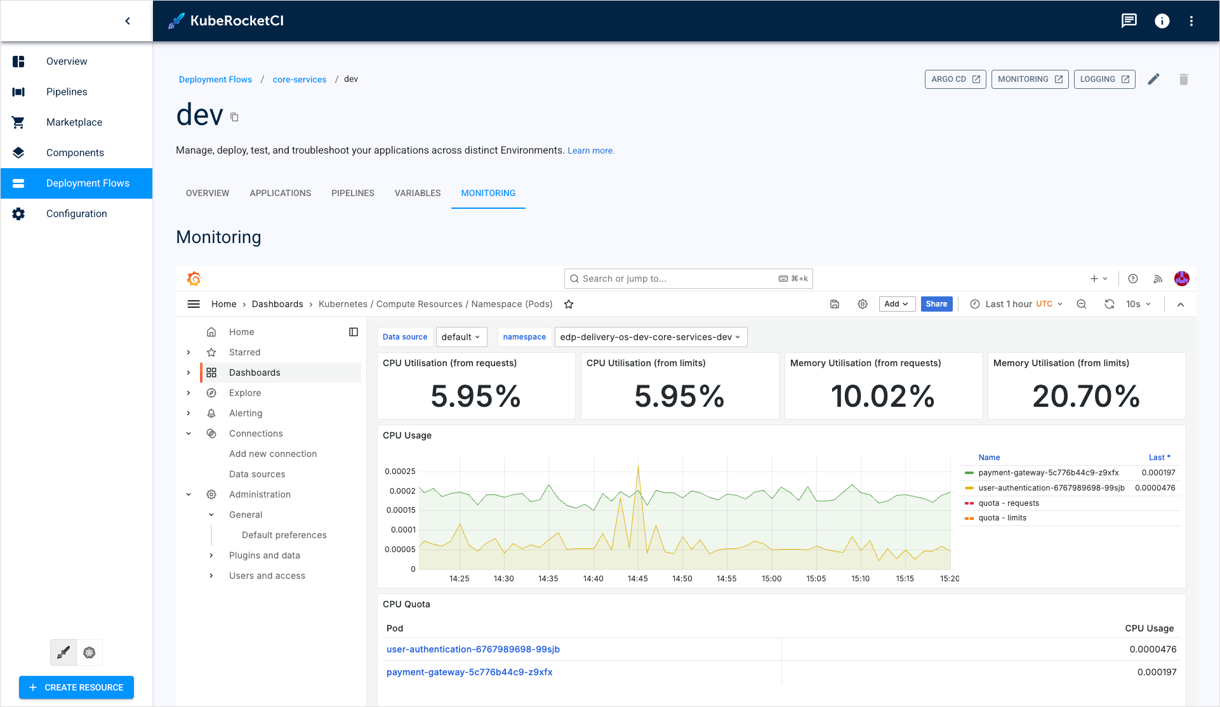Open the Grafana help icon
Image resolution: width=1220 pixels, height=707 pixels.
coord(1132,279)
